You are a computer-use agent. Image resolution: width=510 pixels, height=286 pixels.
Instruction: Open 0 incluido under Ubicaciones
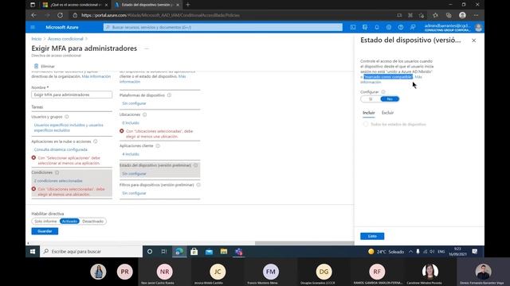tap(131, 123)
